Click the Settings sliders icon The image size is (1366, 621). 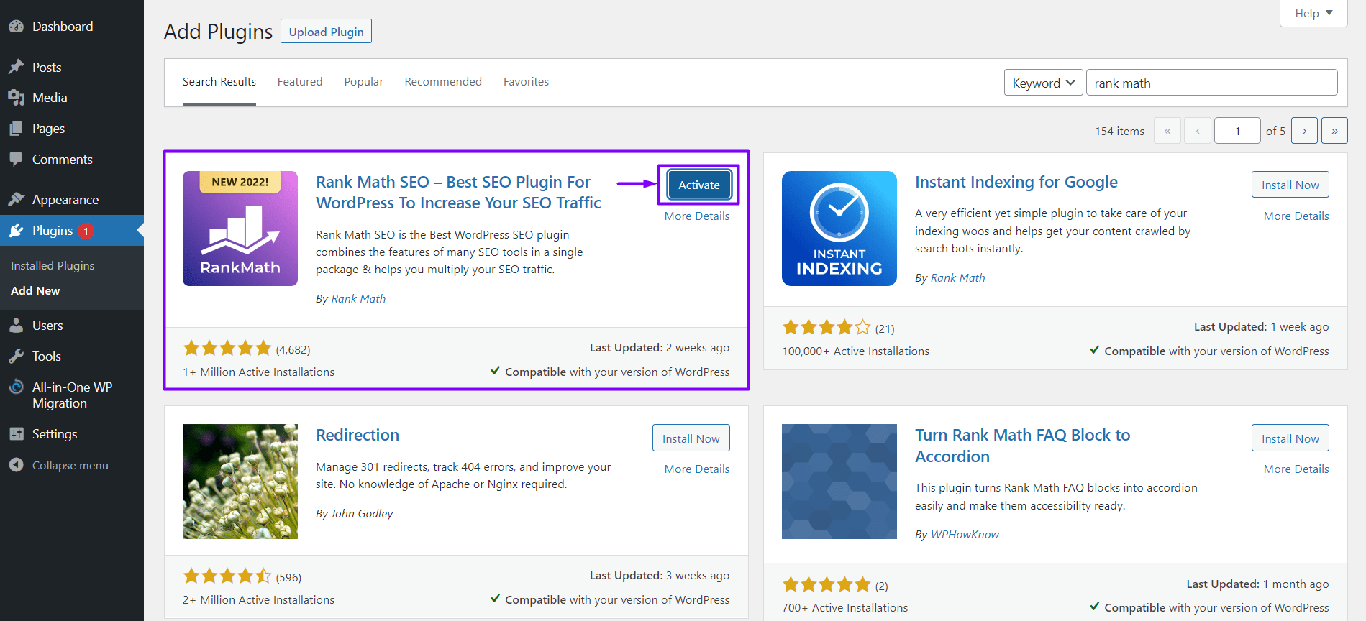click(16, 434)
